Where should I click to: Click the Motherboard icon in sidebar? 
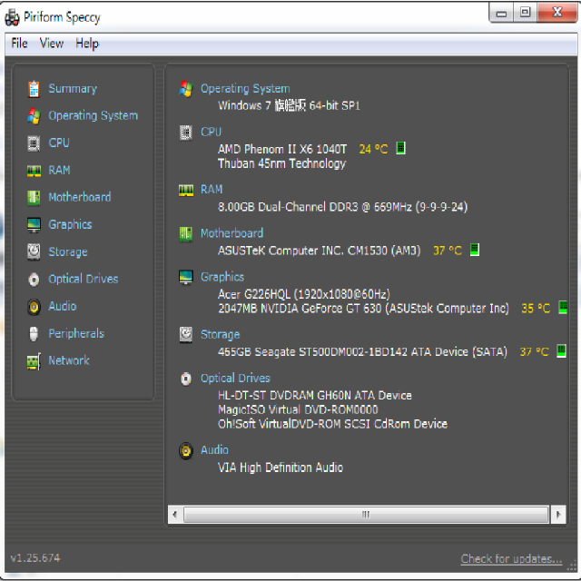[34, 198]
